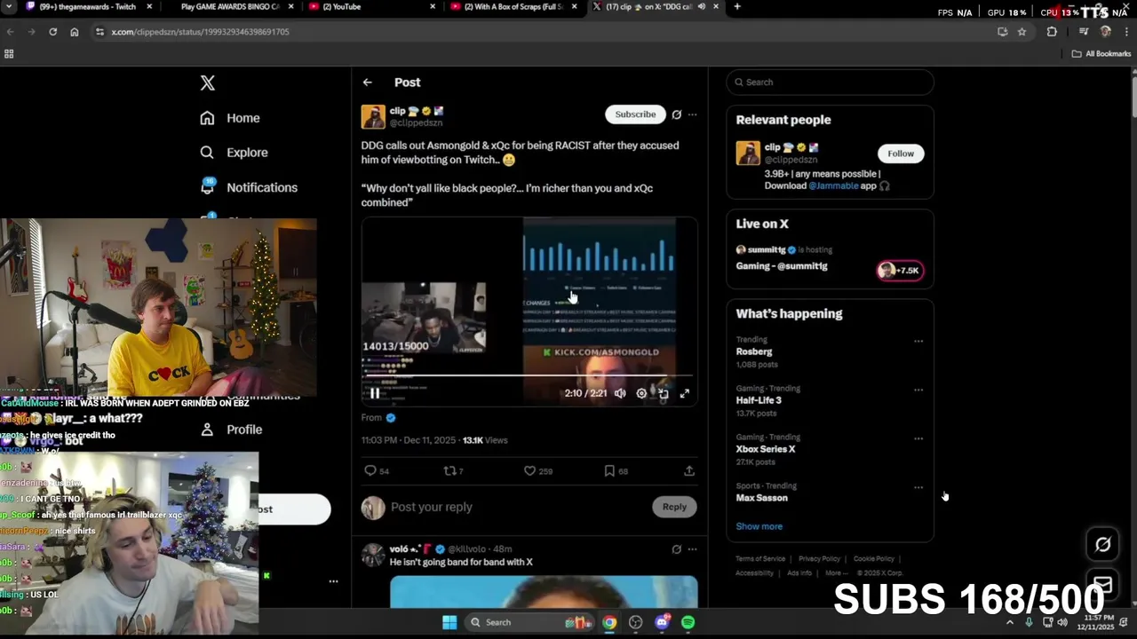Open Notifications in X sidebar
This screenshot has width=1137, height=639.
tap(249, 187)
